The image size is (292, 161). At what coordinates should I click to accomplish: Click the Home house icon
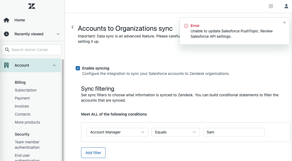click(x=6, y=20)
